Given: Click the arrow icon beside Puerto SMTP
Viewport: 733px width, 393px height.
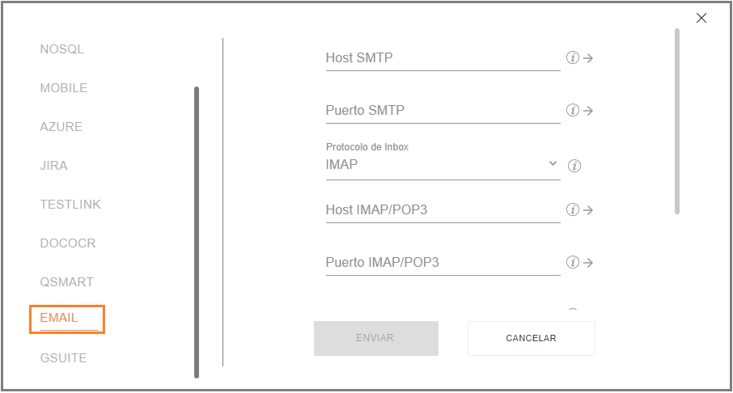Looking at the screenshot, I should 588,111.
